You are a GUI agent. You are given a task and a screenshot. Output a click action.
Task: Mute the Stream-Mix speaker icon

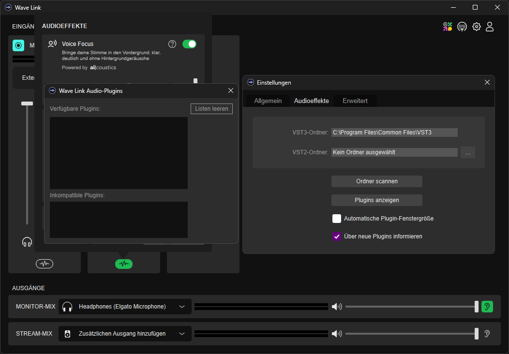[x=337, y=334]
